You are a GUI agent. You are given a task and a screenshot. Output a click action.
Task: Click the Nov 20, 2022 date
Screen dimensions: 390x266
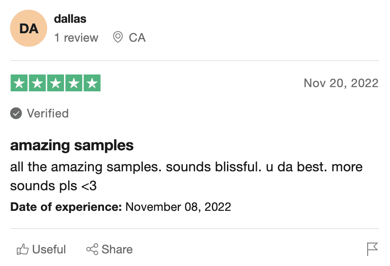click(x=341, y=83)
